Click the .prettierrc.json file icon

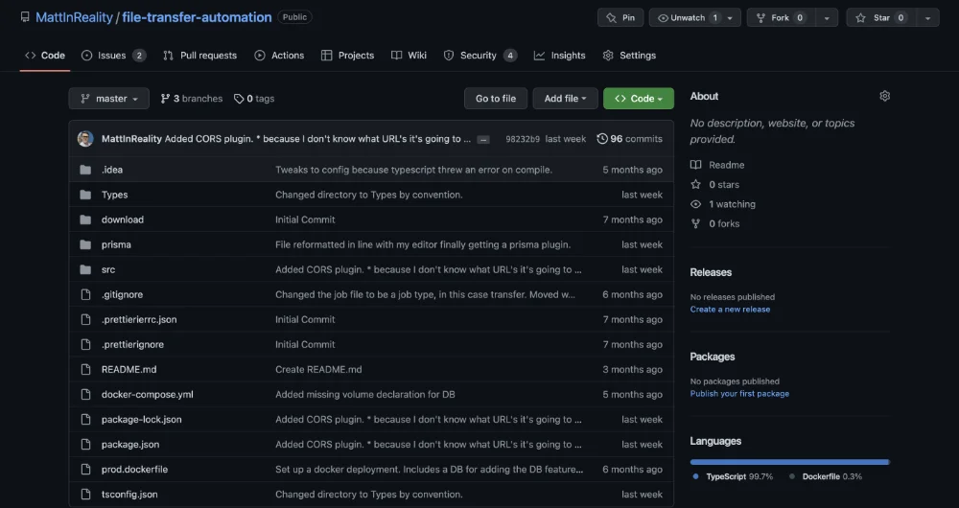point(85,319)
